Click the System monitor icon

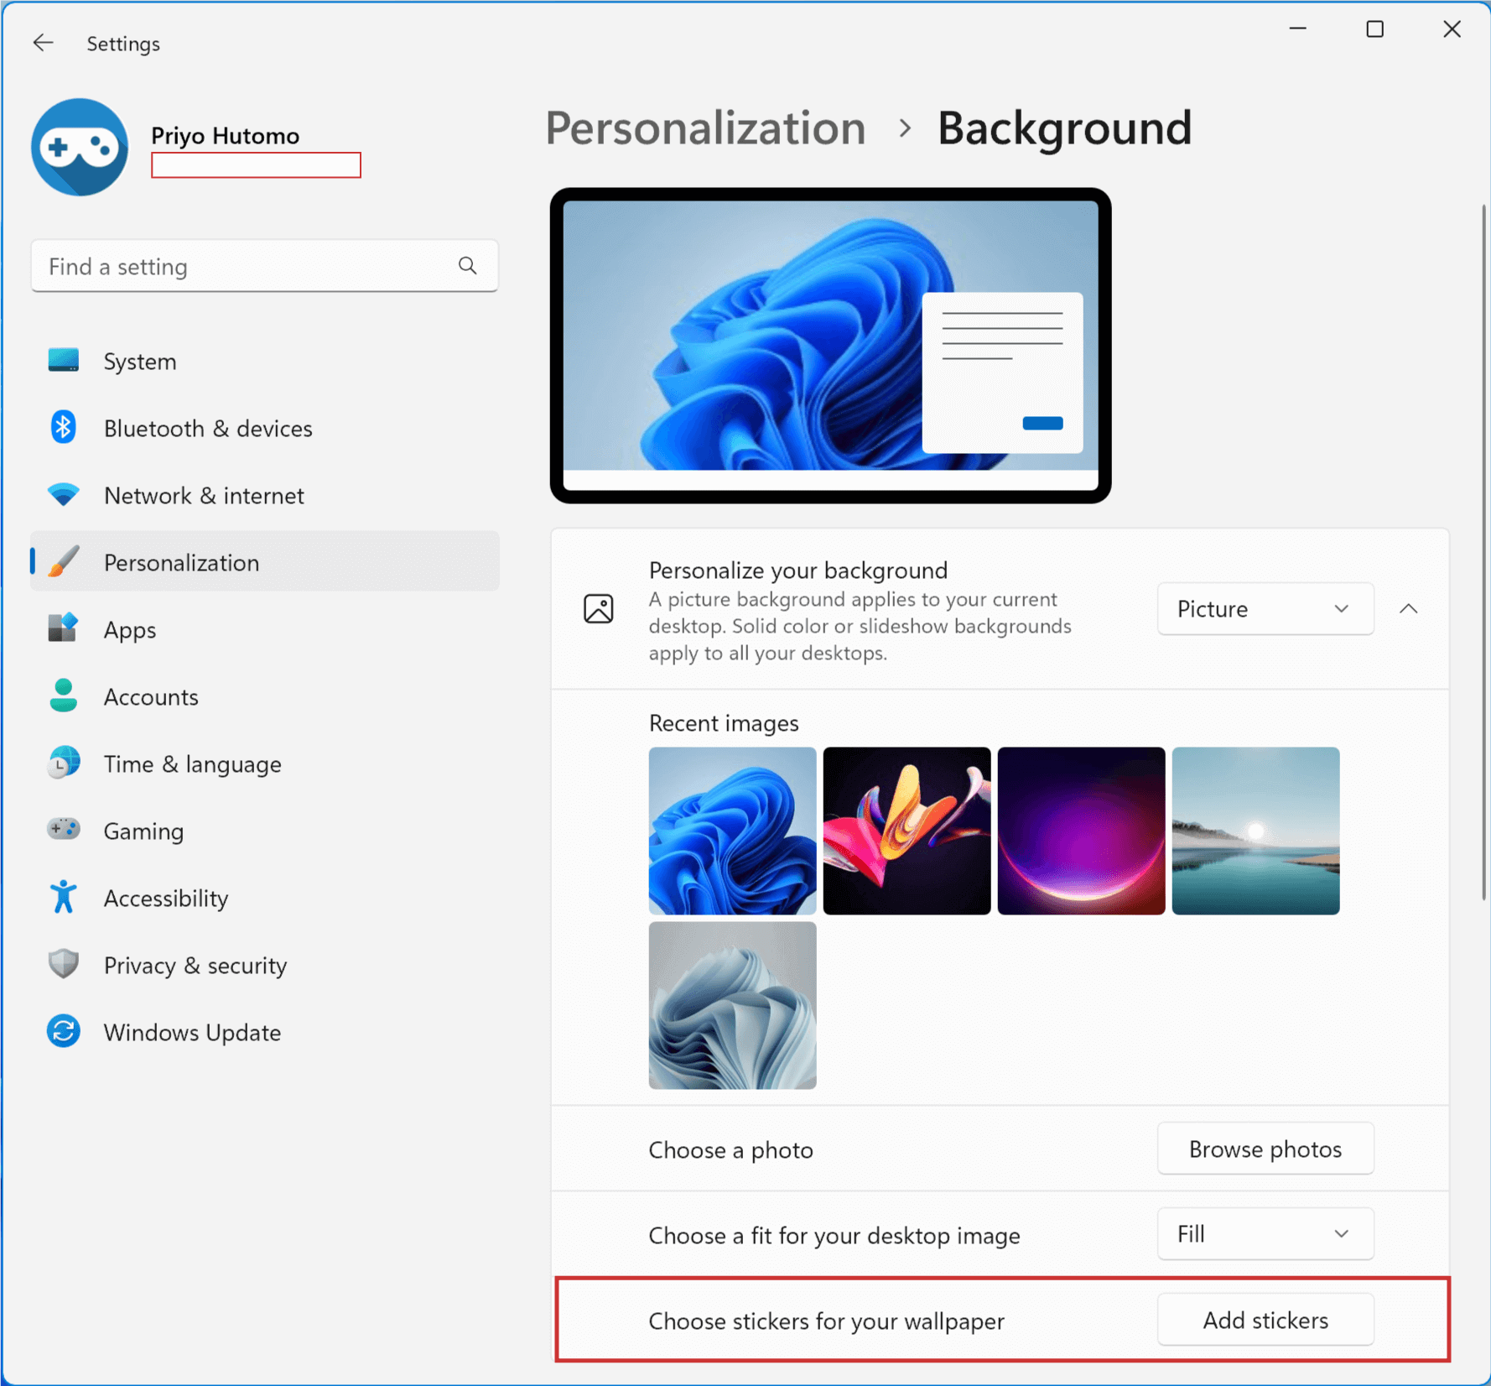pyautogui.click(x=63, y=361)
